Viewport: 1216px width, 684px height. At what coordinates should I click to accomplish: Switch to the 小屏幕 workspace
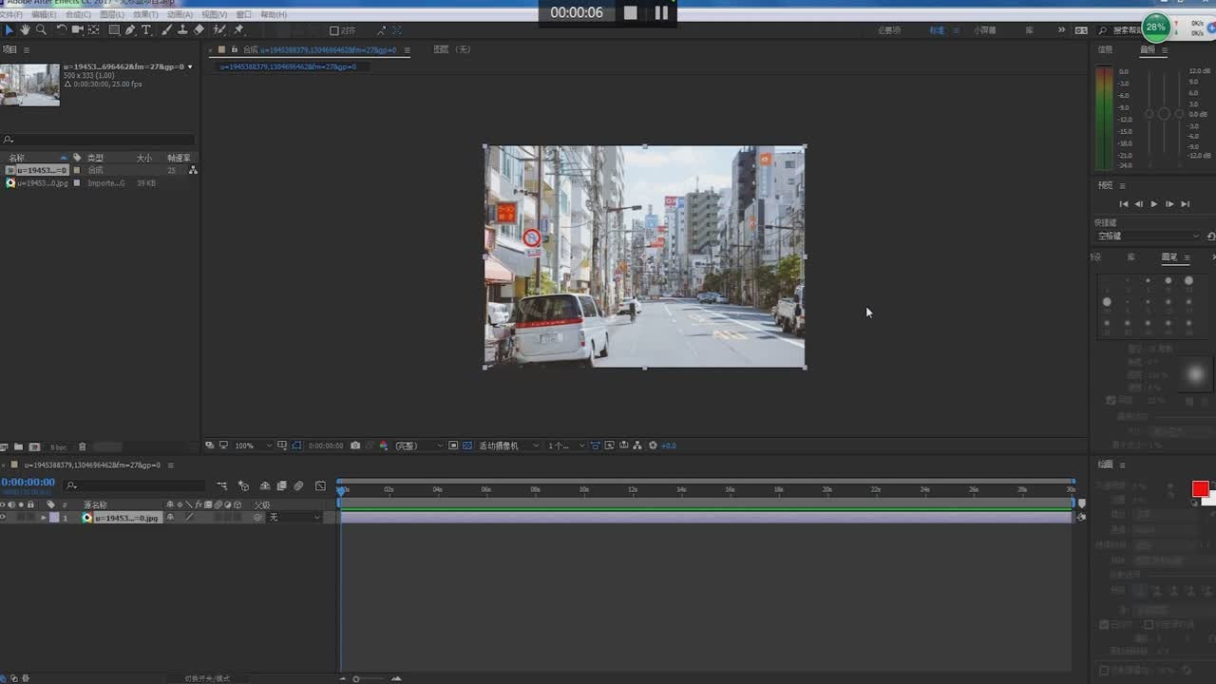985,30
